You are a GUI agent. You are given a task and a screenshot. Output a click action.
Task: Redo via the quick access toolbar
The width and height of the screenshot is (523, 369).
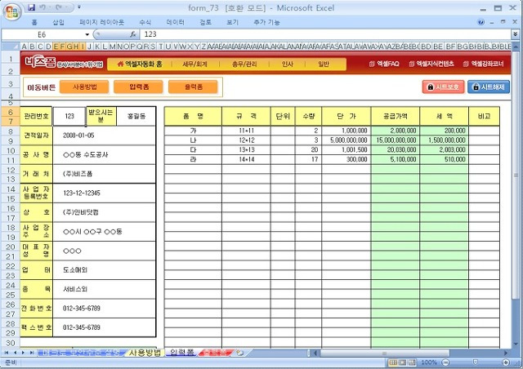[59, 7]
